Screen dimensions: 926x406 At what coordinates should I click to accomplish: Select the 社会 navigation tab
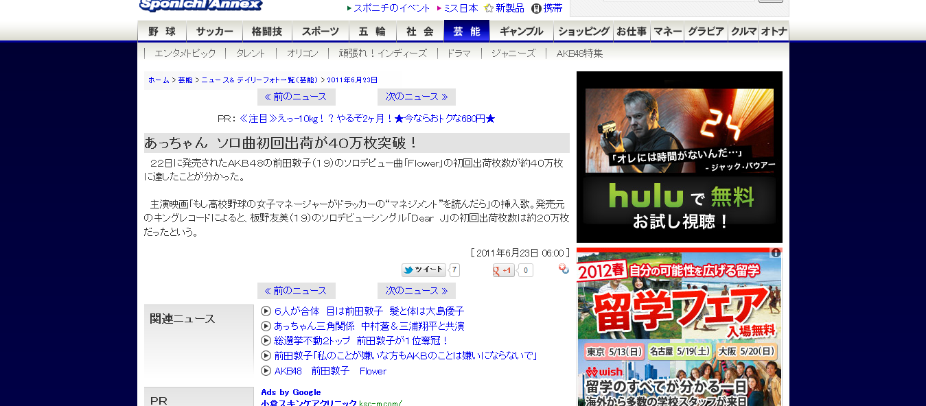419,32
